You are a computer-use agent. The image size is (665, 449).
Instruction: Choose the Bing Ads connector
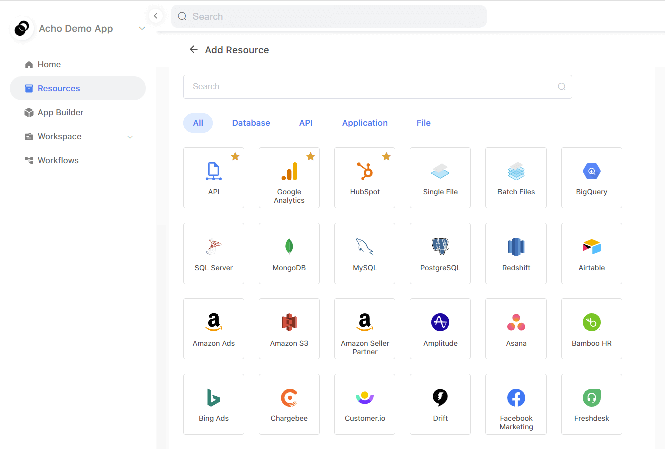click(x=214, y=404)
